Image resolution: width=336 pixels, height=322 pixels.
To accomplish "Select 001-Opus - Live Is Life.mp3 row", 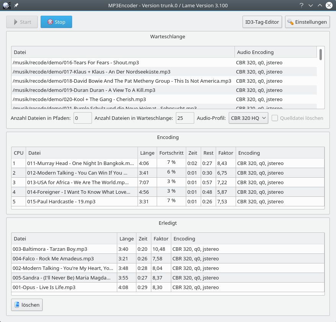I will click(168, 287).
